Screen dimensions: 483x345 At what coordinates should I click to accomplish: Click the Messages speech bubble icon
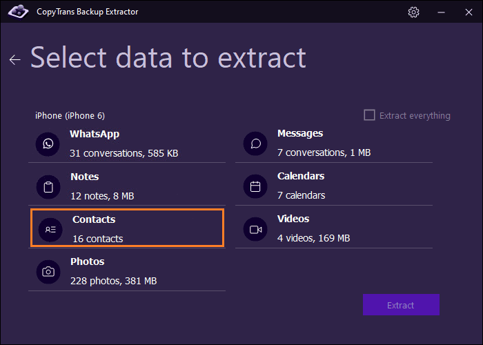pyautogui.click(x=255, y=144)
